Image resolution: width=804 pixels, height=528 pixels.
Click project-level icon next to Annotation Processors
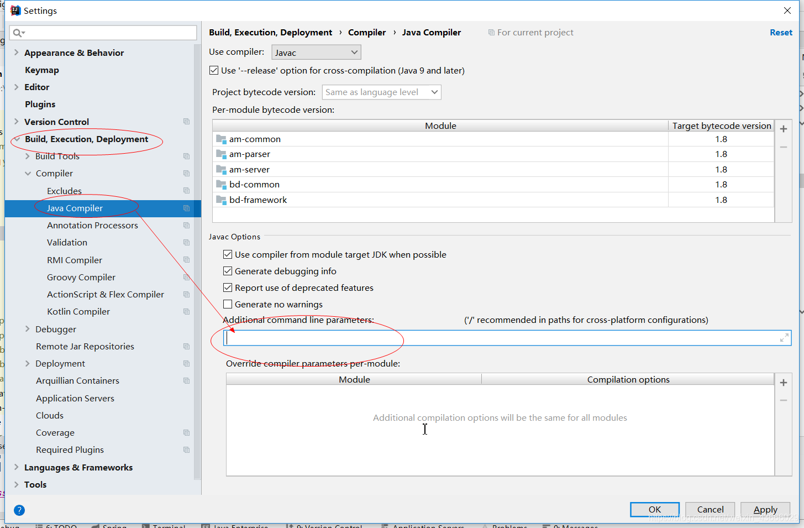(x=186, y=226)
